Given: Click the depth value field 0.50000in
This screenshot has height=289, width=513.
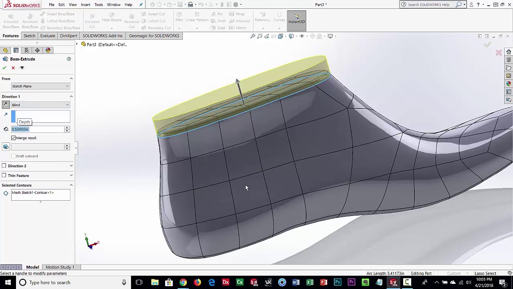Looking at the screenshot, I should point(38,129).
